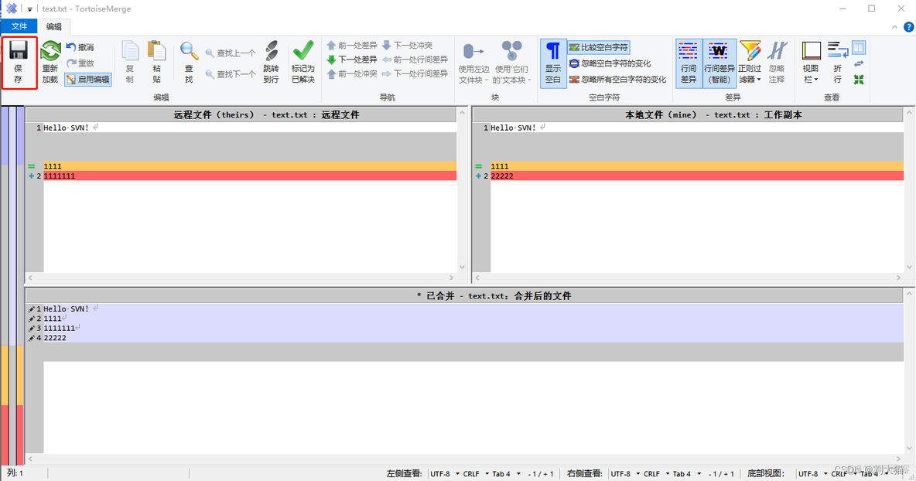Viewport: 916px width, 481px height.
Task: Click the green collapse arrows icon
Action: click(859, 80)
